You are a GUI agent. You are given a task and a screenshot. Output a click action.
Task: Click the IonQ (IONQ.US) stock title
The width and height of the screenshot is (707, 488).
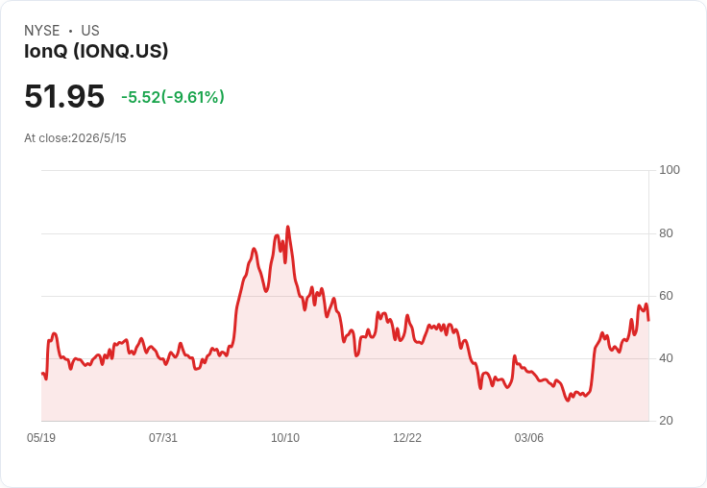pyautogui.click(x=96, y=51)
